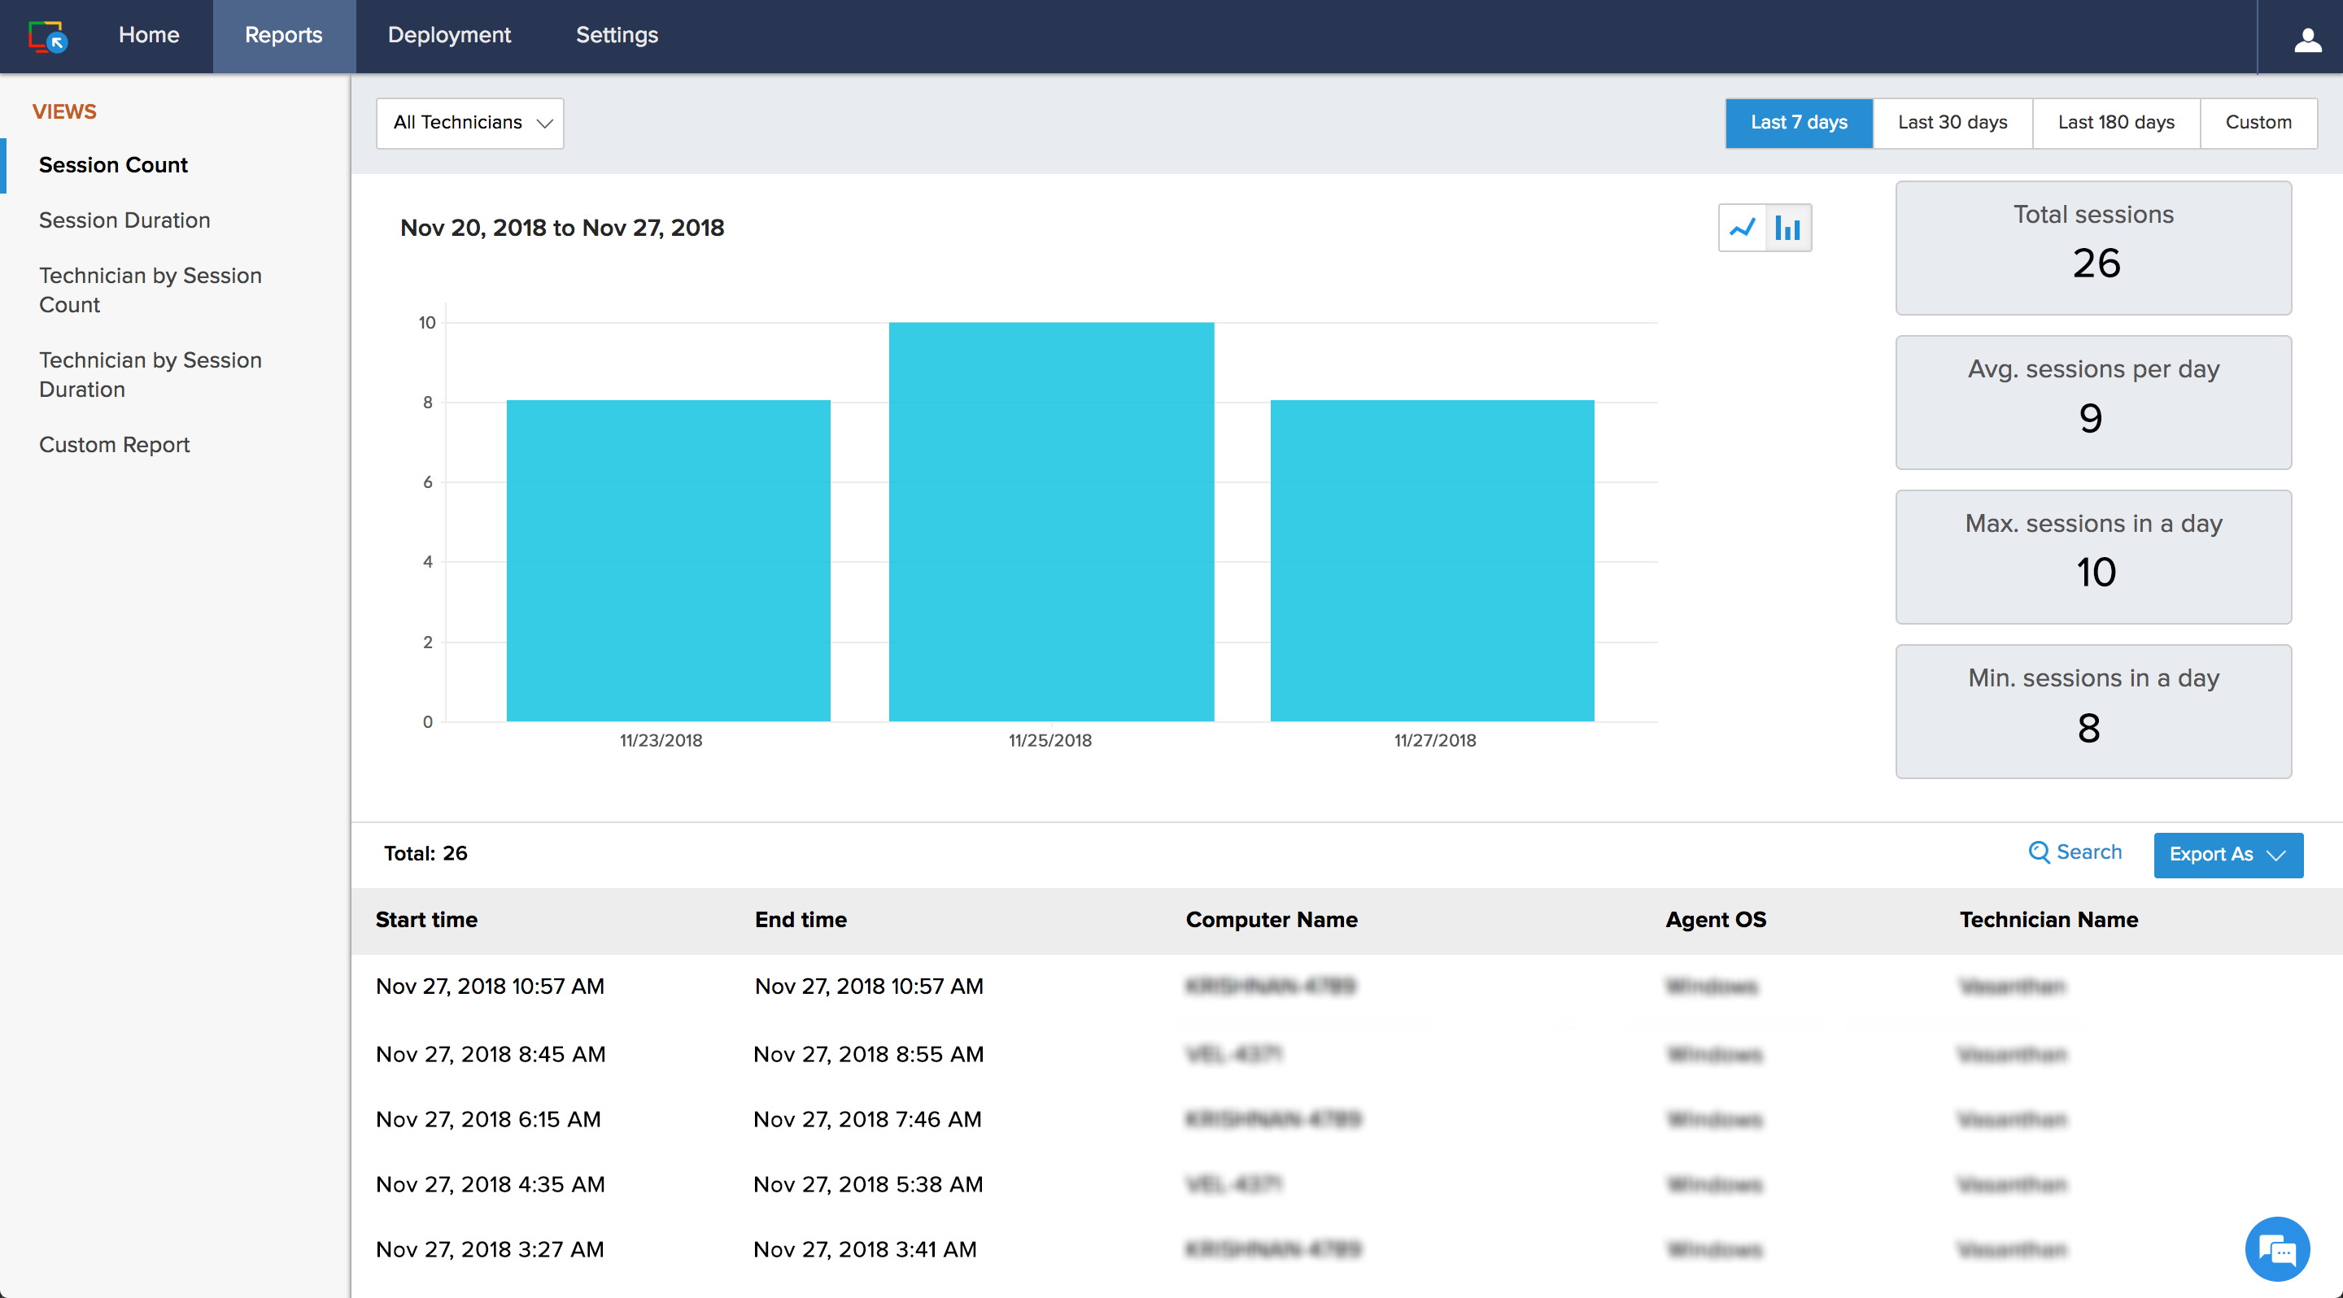The width and height of the screenshot is (2343, 1298).
Task: Navigate to the Home tab
Action: [148, 36]
